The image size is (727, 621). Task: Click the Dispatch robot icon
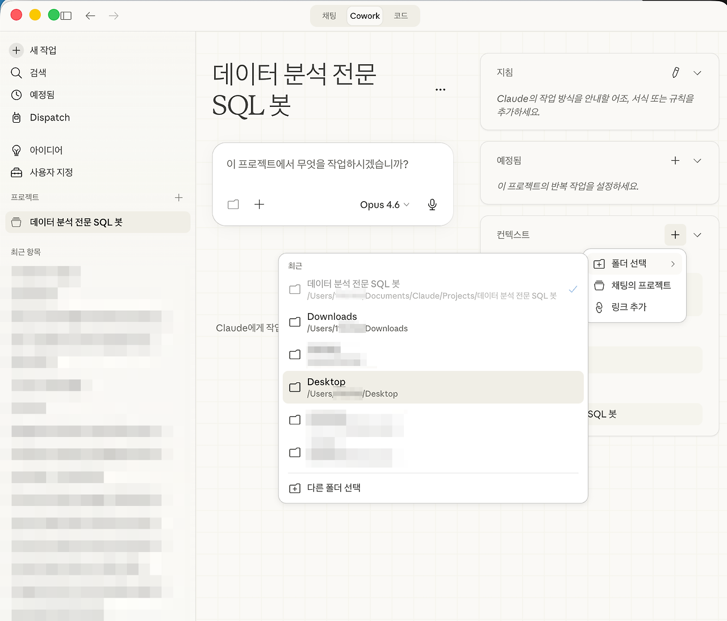click(16, 118)
